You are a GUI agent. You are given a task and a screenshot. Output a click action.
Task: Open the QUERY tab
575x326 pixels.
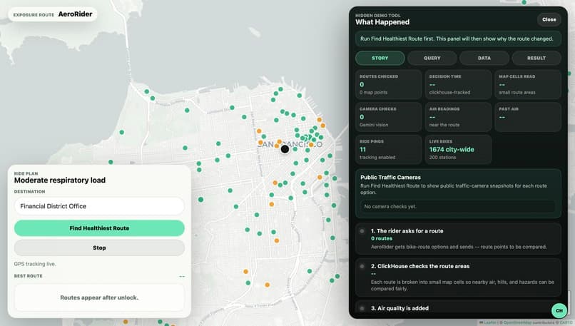point(432,58)
